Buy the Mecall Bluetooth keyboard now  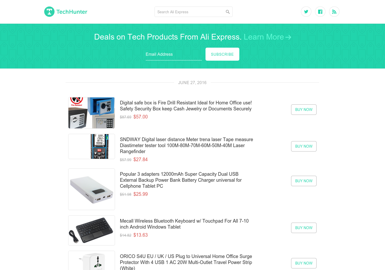click(x=304, y=228)
